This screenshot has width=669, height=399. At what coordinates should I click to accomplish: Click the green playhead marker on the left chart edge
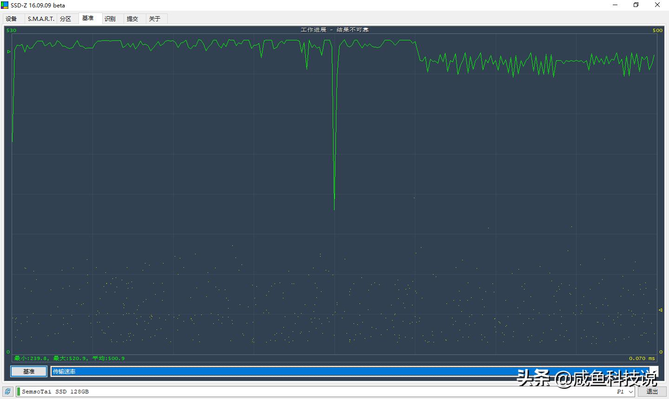[x=8, y=52]
